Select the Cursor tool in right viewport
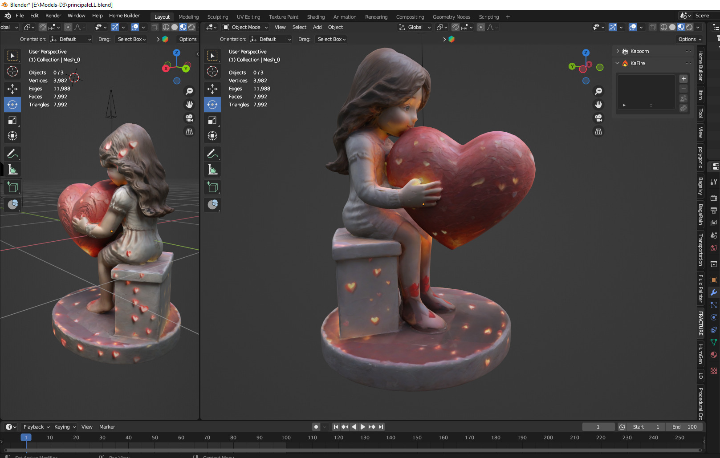 coord(212,71)
